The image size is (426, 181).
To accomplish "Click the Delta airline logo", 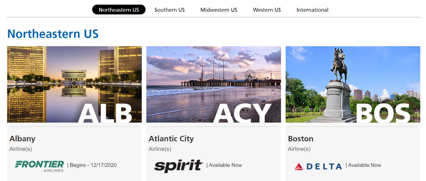I will pyautogui.click(x=318, y=166).
